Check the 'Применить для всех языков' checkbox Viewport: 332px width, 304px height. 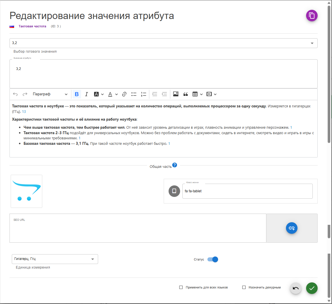[x=181, y=287]
